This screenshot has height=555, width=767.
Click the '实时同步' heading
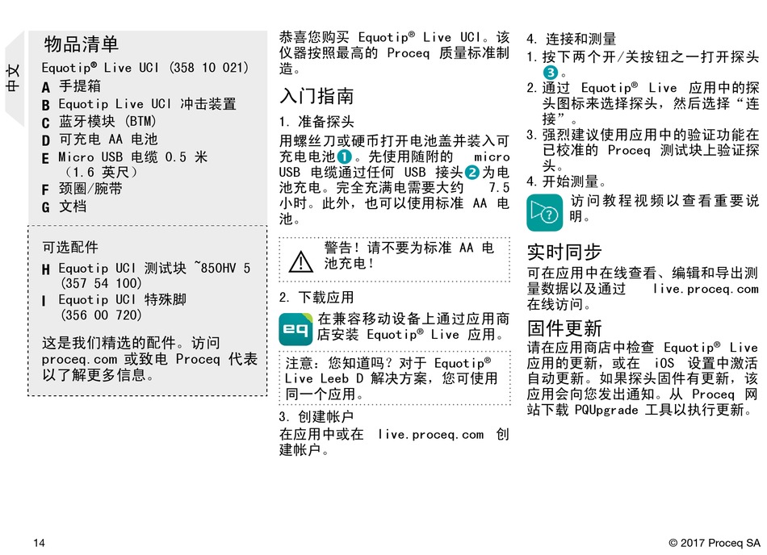click(564, 252)
